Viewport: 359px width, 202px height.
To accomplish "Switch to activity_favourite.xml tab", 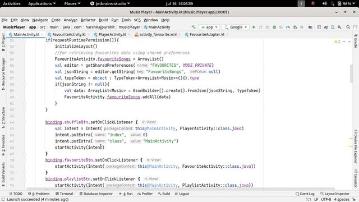I will (158, 34).
